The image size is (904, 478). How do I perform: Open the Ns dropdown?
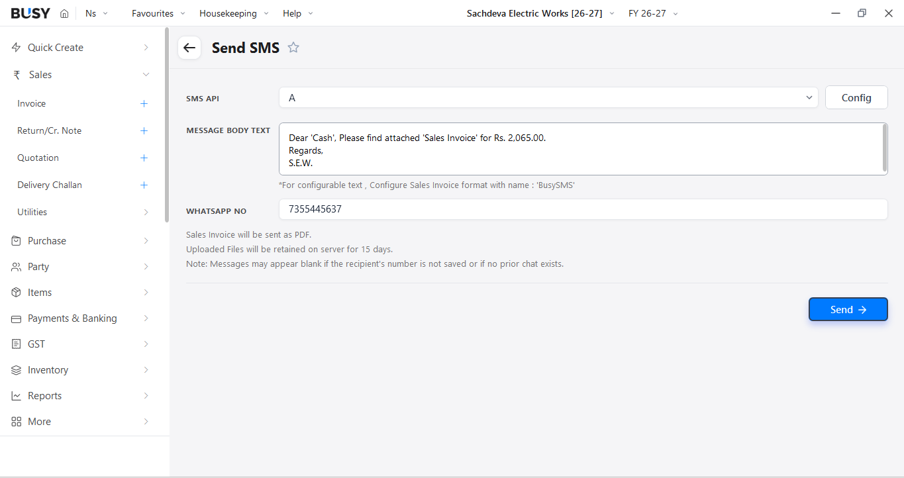coord(97,13)
